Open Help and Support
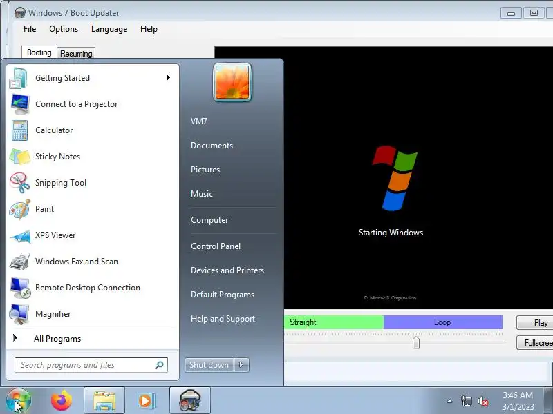 [x=223, y=319]
